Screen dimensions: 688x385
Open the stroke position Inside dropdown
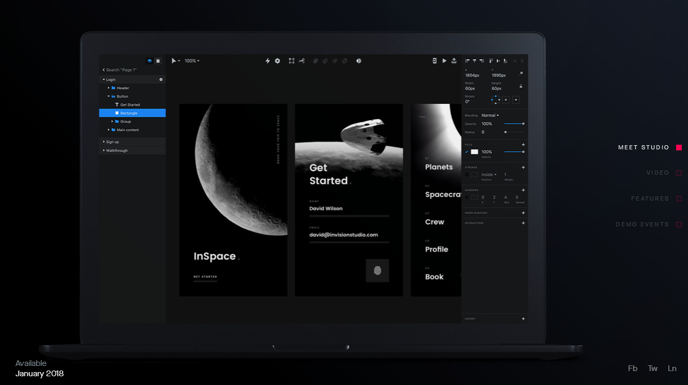point(488,175)
